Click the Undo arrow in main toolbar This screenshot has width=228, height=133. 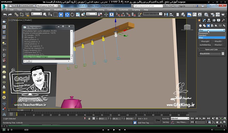pyautogui.click(x=5, y=15)
